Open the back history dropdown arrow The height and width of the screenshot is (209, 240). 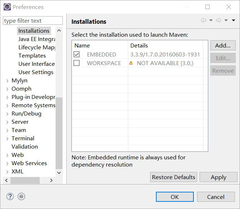click(x=211, y=20)
